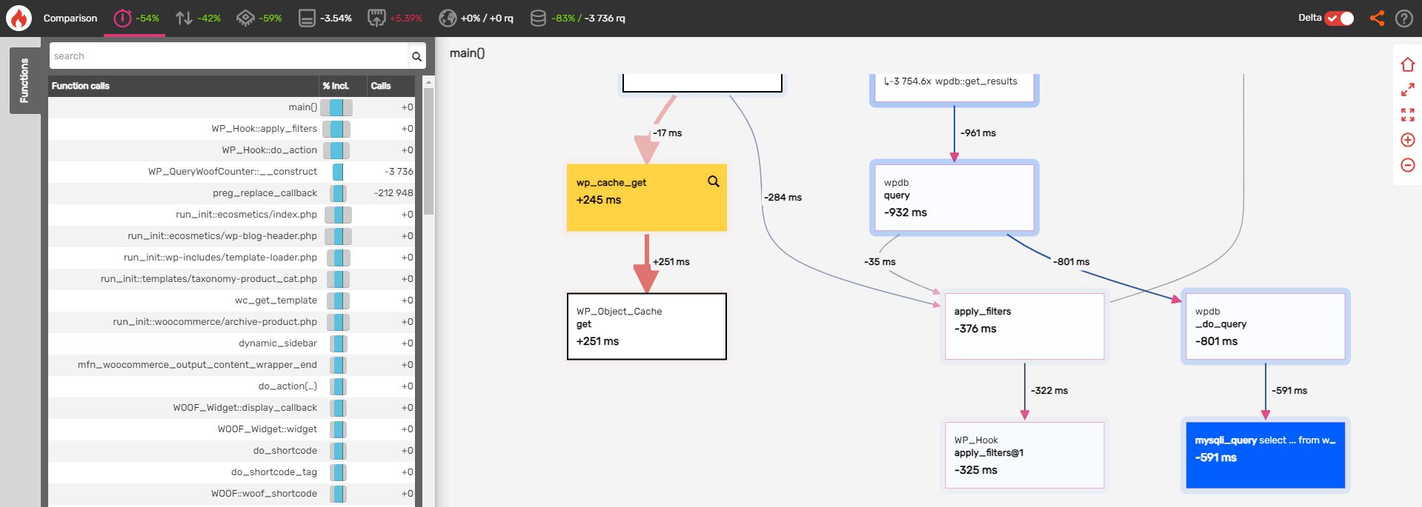Toggle the Delta switch off
Screen dimensions: 1422x507
[x=1339, y=19]
